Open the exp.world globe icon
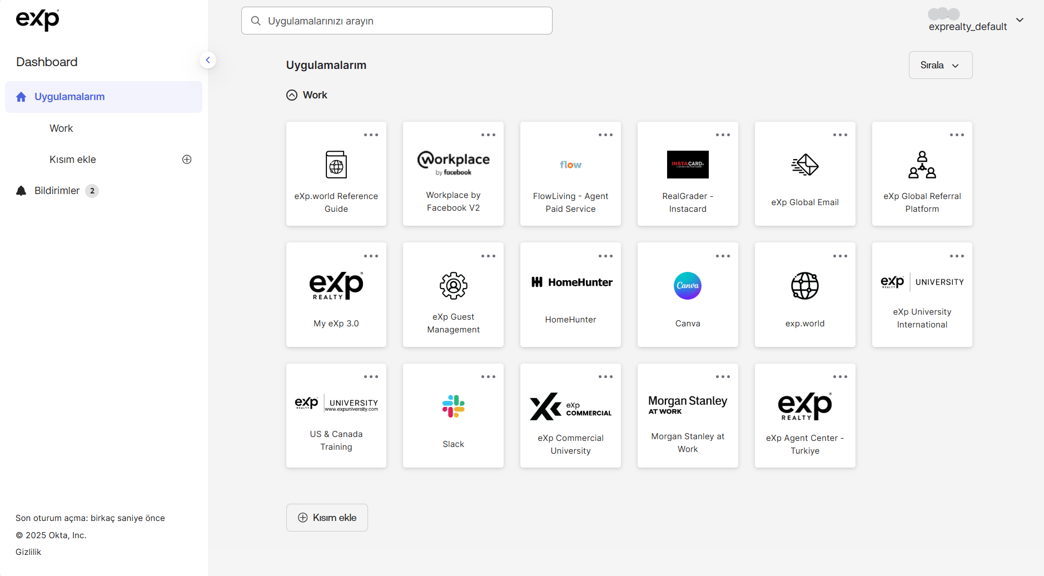The height and width of the screenshot is (576, 1044). pyautogui.click(x=805, y=286)
